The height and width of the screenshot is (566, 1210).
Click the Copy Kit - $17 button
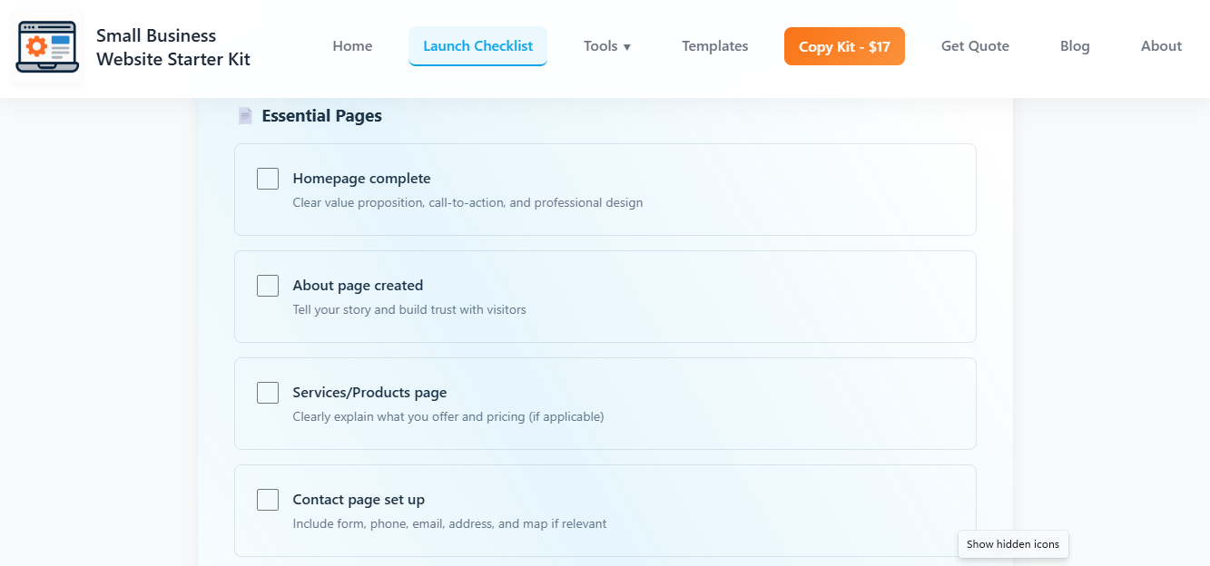pos(844,45)
